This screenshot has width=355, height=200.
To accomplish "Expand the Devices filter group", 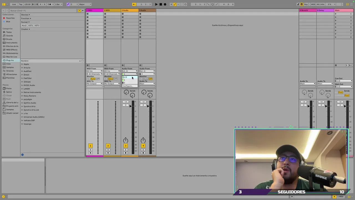I will tap(26, 15).
